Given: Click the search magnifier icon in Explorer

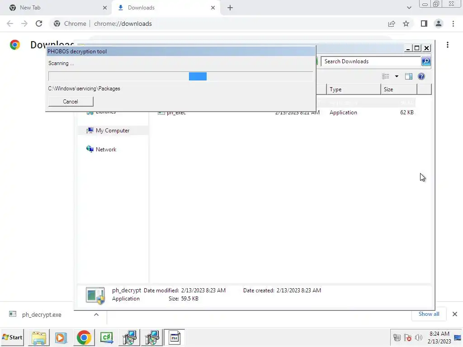Looking at the screenshot, I should pyautogui.click(x=426, y=61).
